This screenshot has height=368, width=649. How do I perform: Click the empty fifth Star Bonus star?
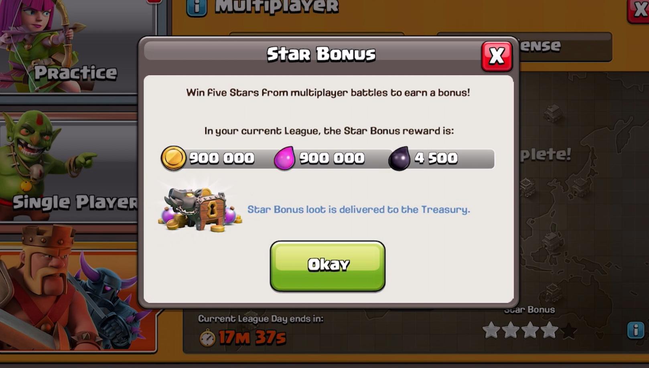pos(568,331)
